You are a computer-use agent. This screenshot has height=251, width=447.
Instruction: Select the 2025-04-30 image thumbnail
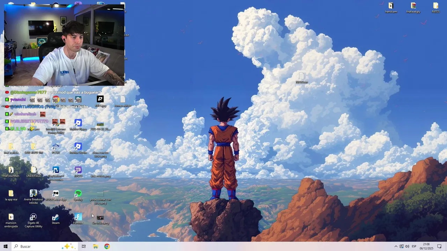click(100, 126)
